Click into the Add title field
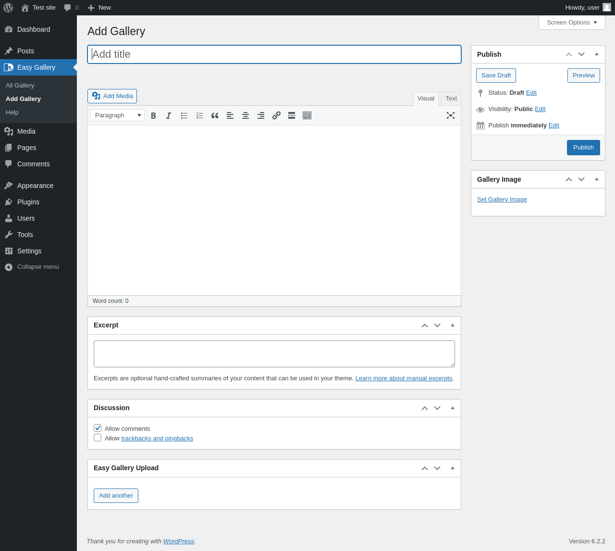This screenshot has height=551, width=615. tap(274, 54)
